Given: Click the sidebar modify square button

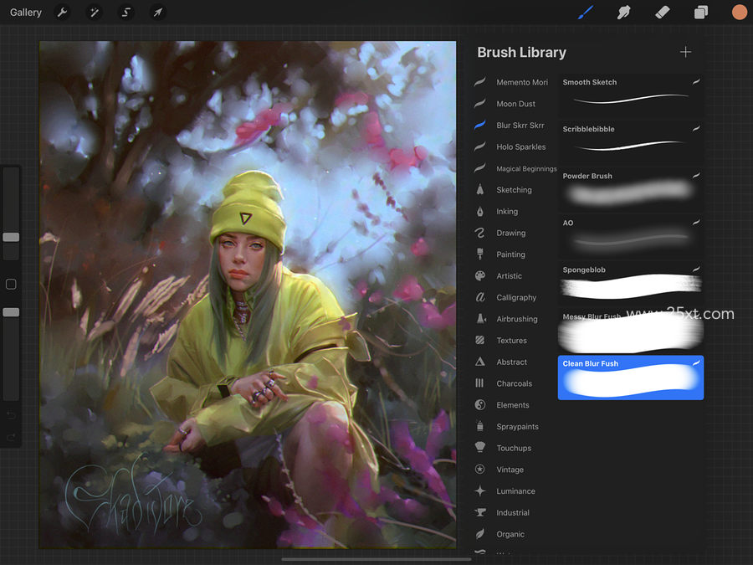Looking at the screenshot, I should point(11,284).
